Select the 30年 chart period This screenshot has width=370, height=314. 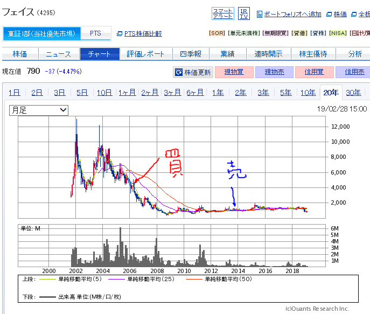click(x=353, y=93)
